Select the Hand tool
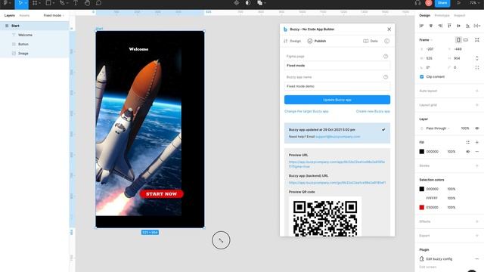This screenshot has width=484, height=272. (x=87, y=3)
